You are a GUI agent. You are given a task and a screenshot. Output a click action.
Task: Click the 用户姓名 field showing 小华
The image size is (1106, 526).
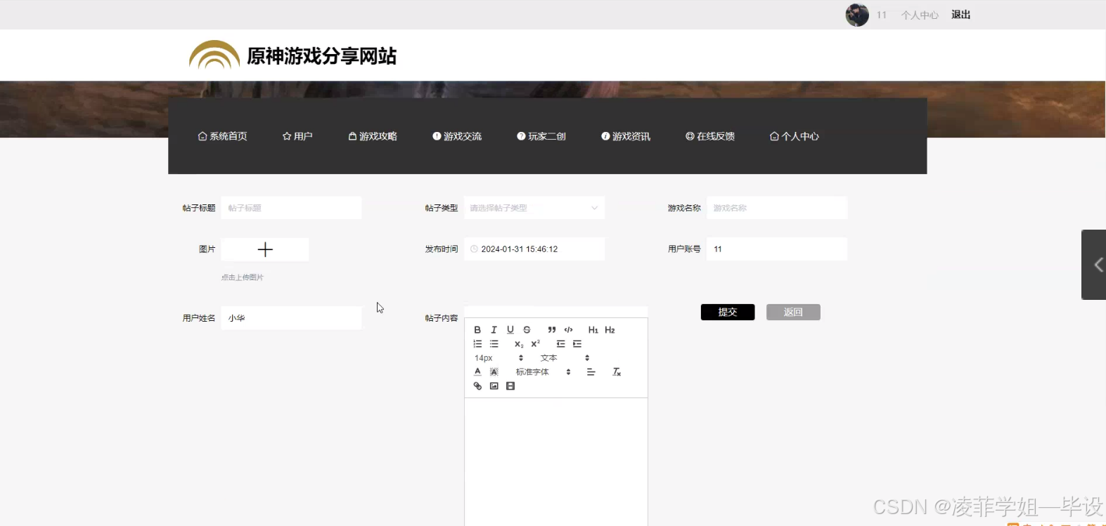pos(291,318)
